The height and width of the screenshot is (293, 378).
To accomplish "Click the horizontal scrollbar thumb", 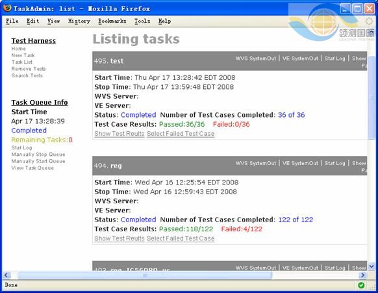I will tap(145, 275).
